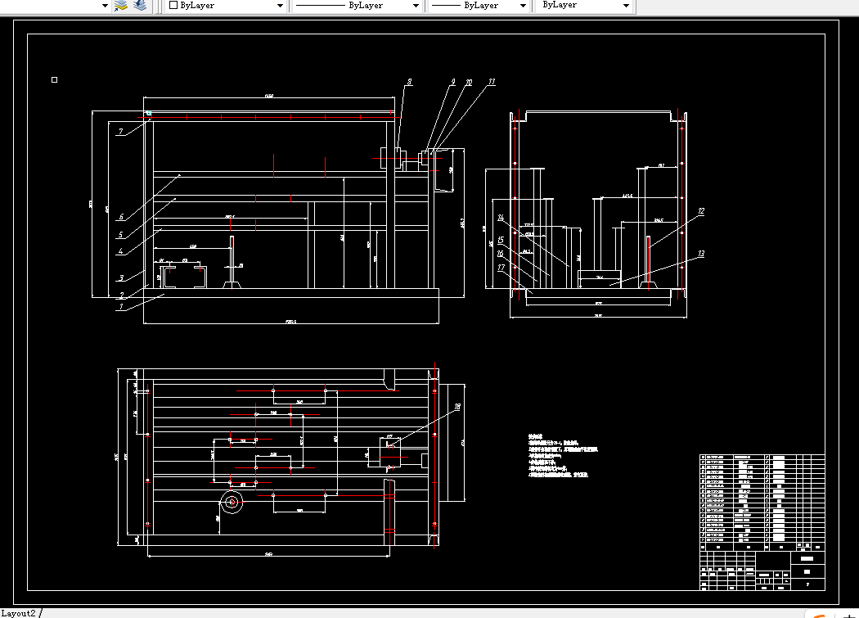Expand the linetype ByLayer dropdown
The height and width of the screenshot is (618, 859).
pos(416,6)
